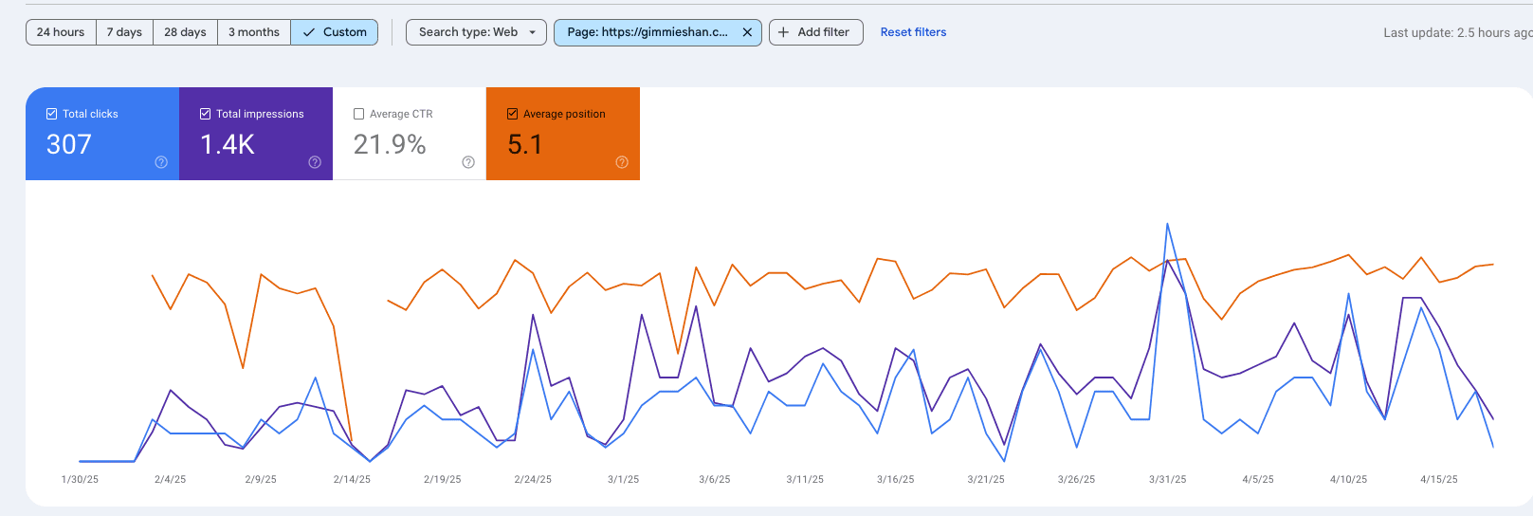Click the 1/30/25 axis date label
Image resolution: width=1533 pixels, height=516 pixels.
(80, 480)
